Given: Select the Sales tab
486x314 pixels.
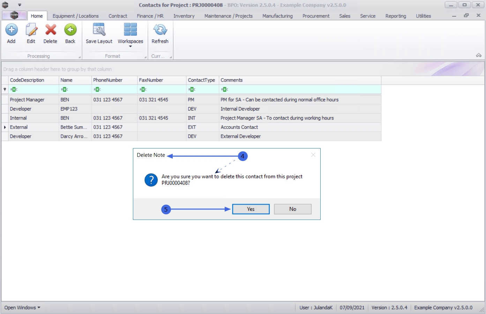Looking at the screenshot, I should click(x=345, y=16).
